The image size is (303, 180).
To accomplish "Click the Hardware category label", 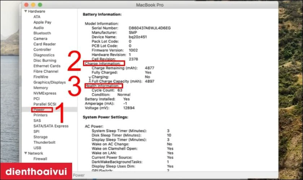I will pyautogui.click(x=36, y=11).
